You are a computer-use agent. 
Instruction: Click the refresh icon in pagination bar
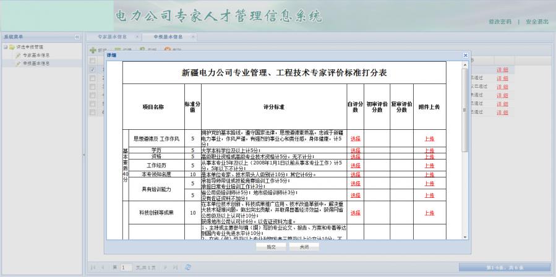[188, 267]
